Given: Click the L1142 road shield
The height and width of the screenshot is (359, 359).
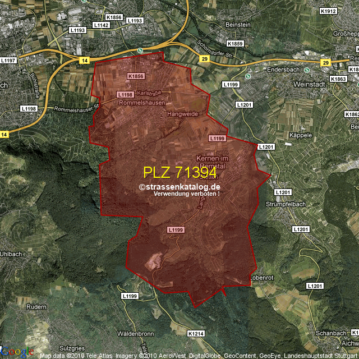Looking at the screenshot, I should click(102, 25).
